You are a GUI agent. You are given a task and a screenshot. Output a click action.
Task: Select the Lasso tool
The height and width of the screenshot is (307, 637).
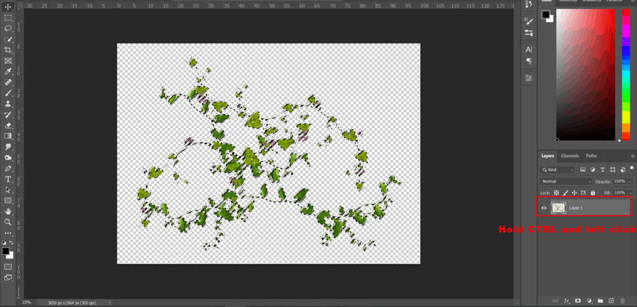click(x=7, y=29)
